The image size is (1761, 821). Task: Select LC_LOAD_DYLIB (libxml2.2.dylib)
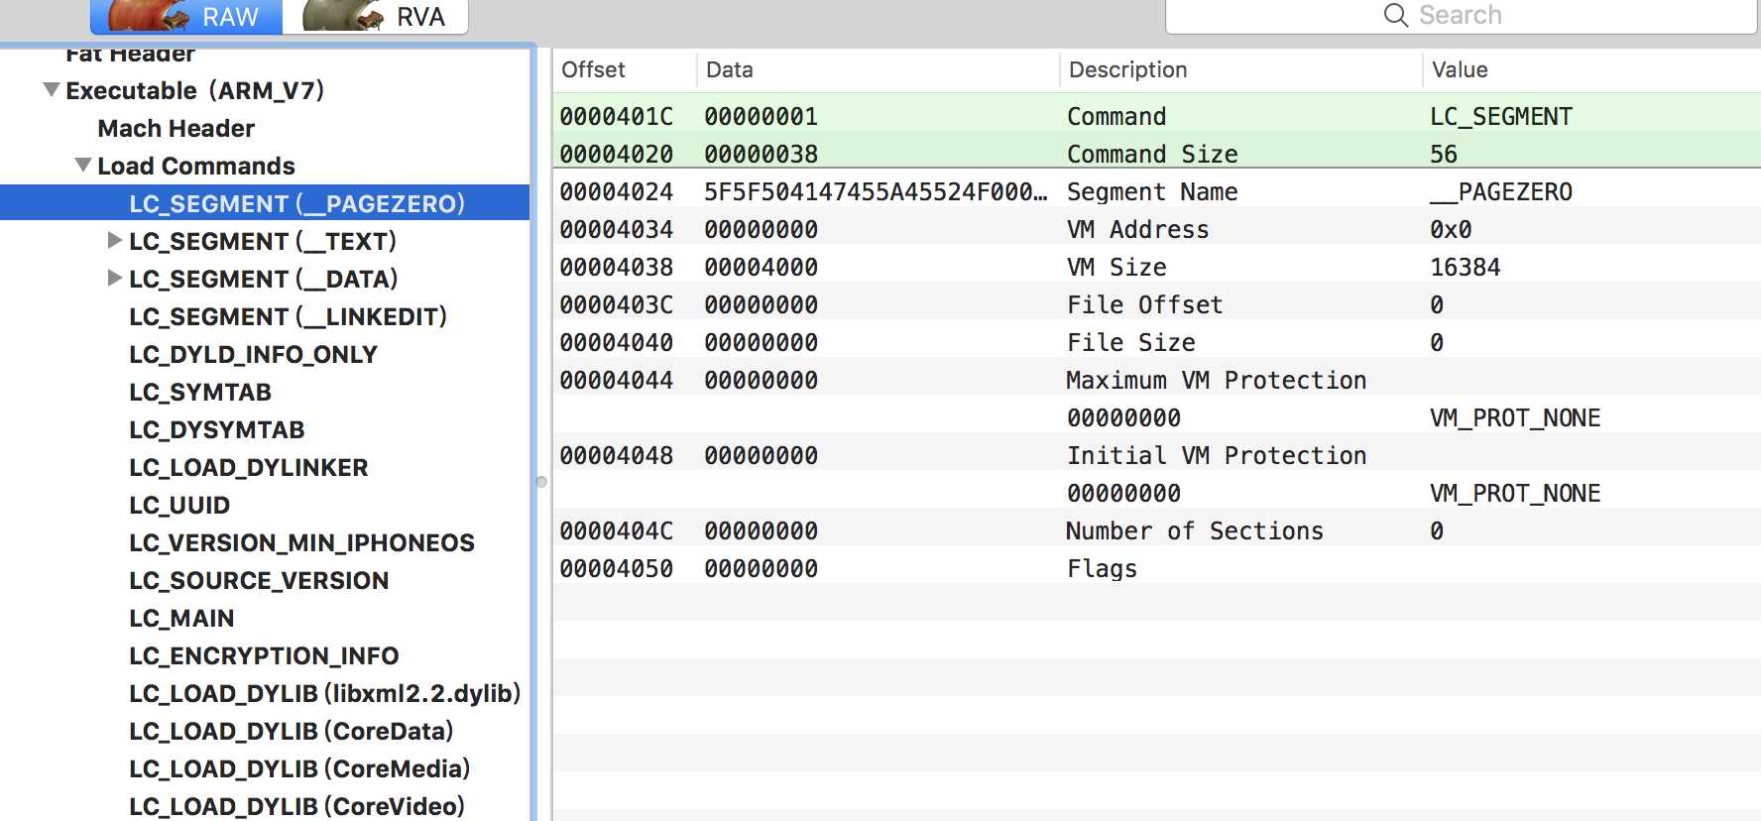[324, 693]
